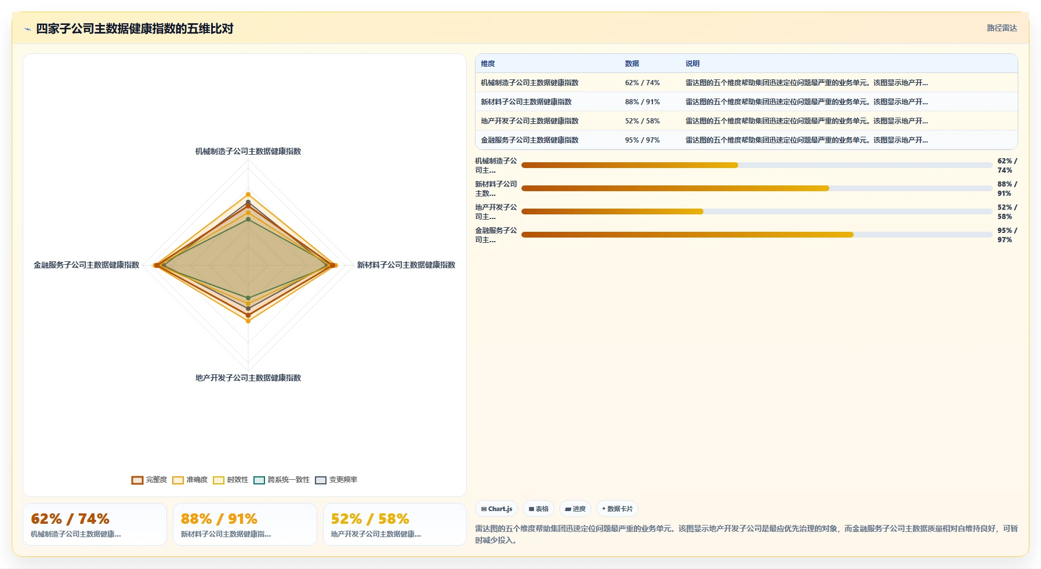The height and width of the screenshot is (569, 1041).
Task: Click the 机械制造子公司 progress bar
Action: [757, 165]
